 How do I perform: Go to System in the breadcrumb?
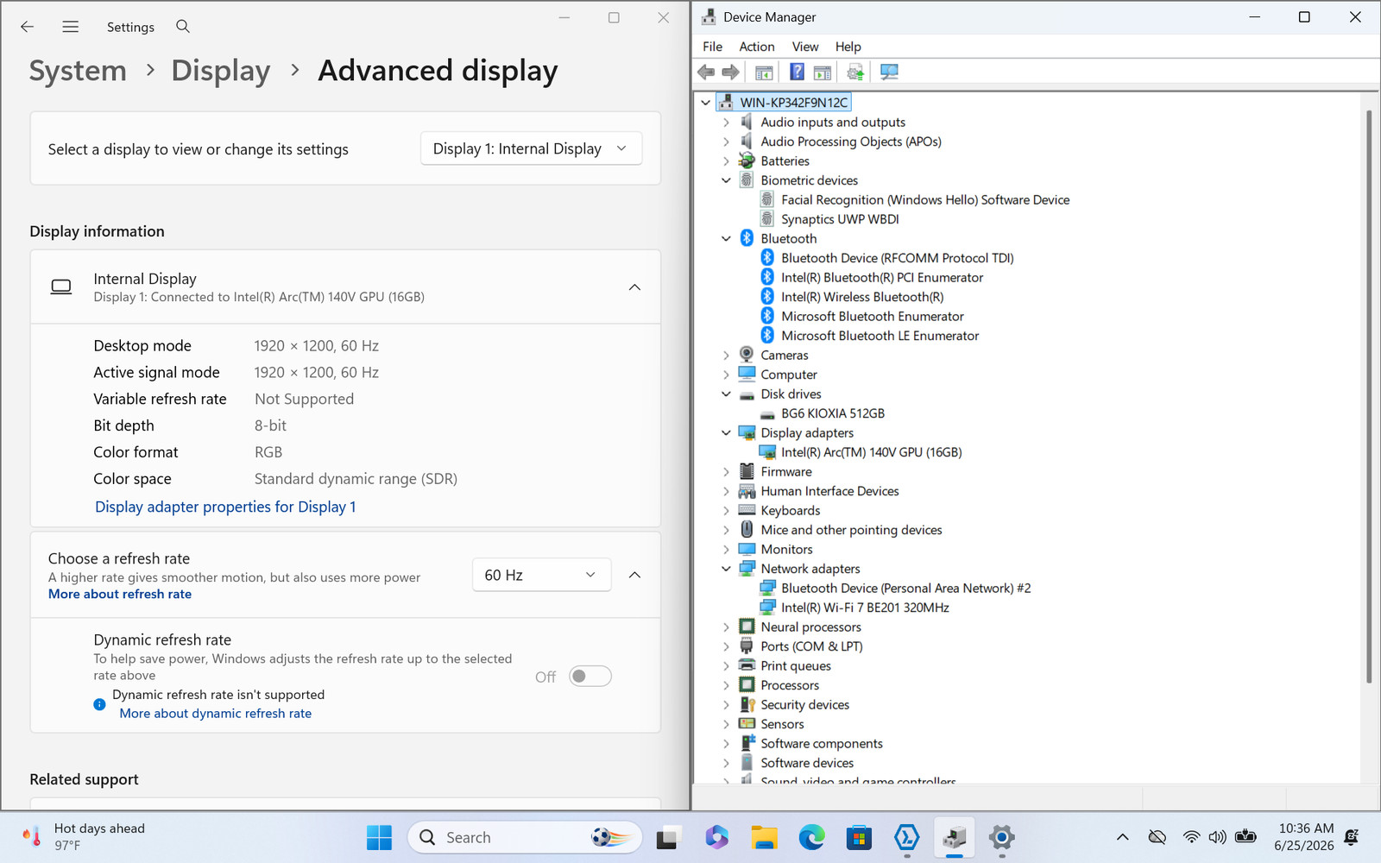[78, 71]
